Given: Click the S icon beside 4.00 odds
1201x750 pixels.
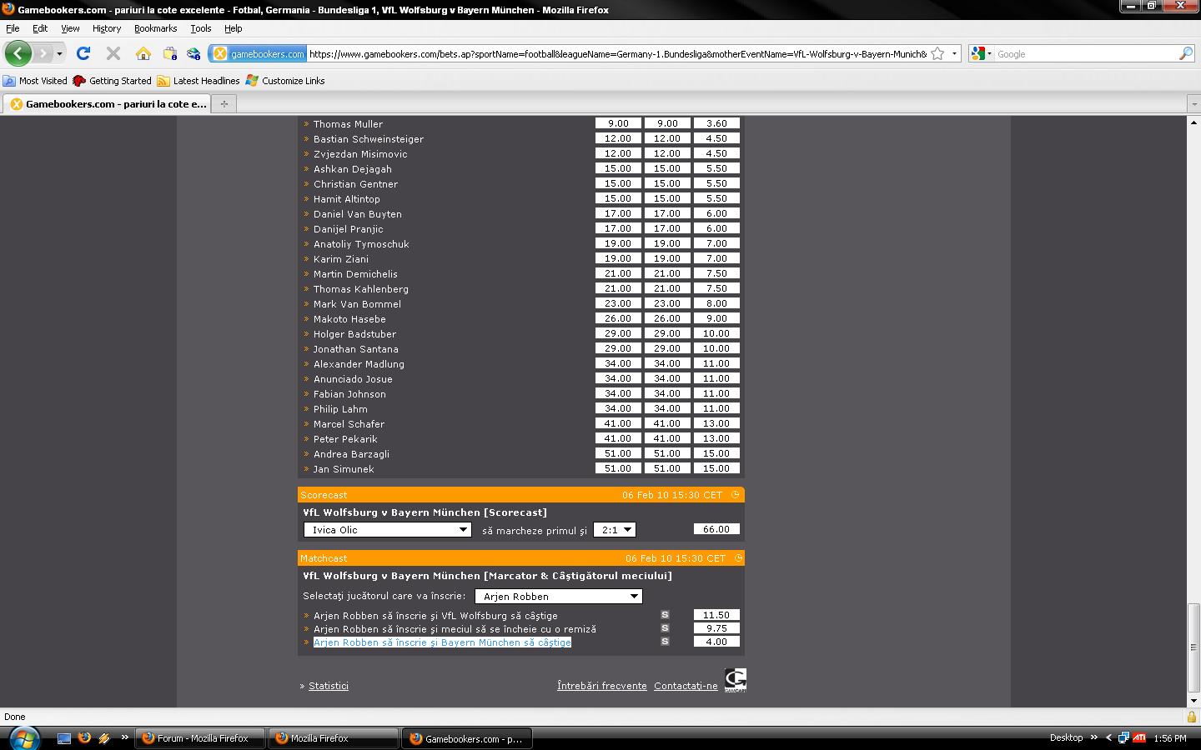Looking at the screenshot, I should coord(665,642).
